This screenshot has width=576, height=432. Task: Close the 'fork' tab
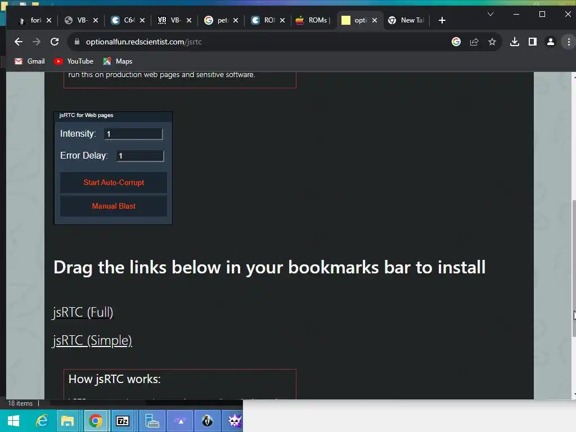coord(49,20)
